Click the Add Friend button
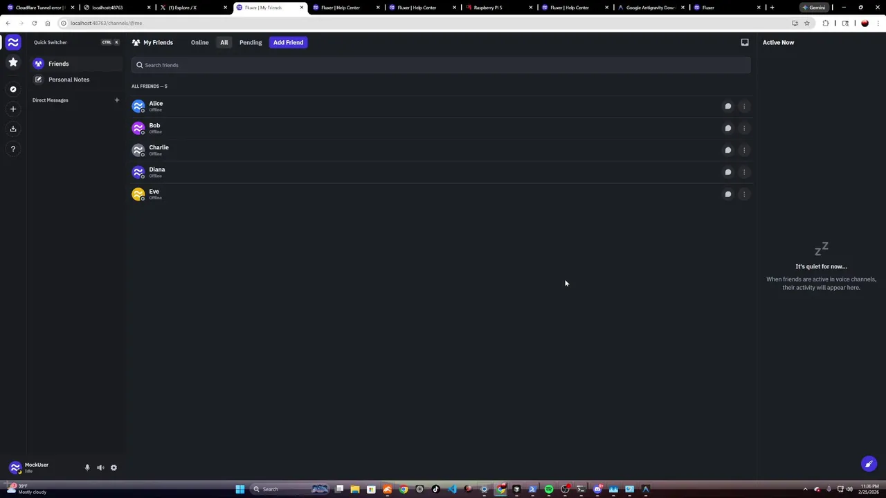This screenshot has width=886, height=498. coord(288,42)
